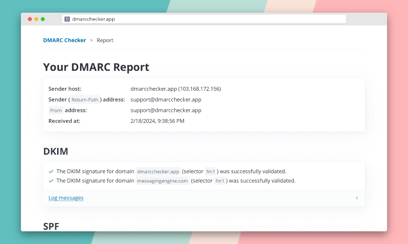
Task: Click the From address support@dmarcchecker.app value
Action: point(166,110)
